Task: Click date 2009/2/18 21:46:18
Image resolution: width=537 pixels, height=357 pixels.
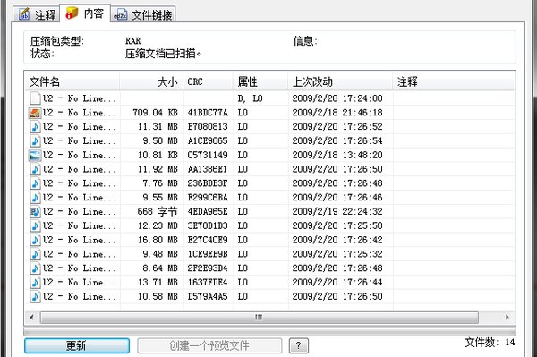Action: (337, 113)
